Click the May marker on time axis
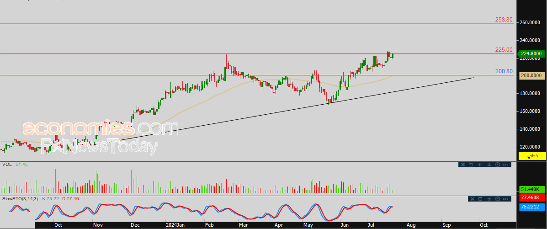The image size is (547, 229). (x=308, y=224)
